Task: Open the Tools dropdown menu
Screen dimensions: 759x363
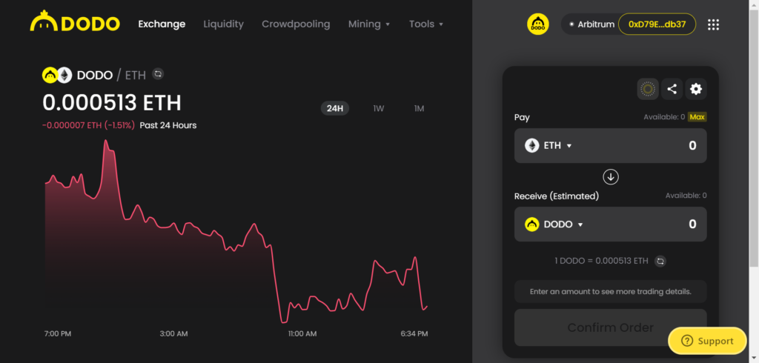Action: tap(426, 24)
